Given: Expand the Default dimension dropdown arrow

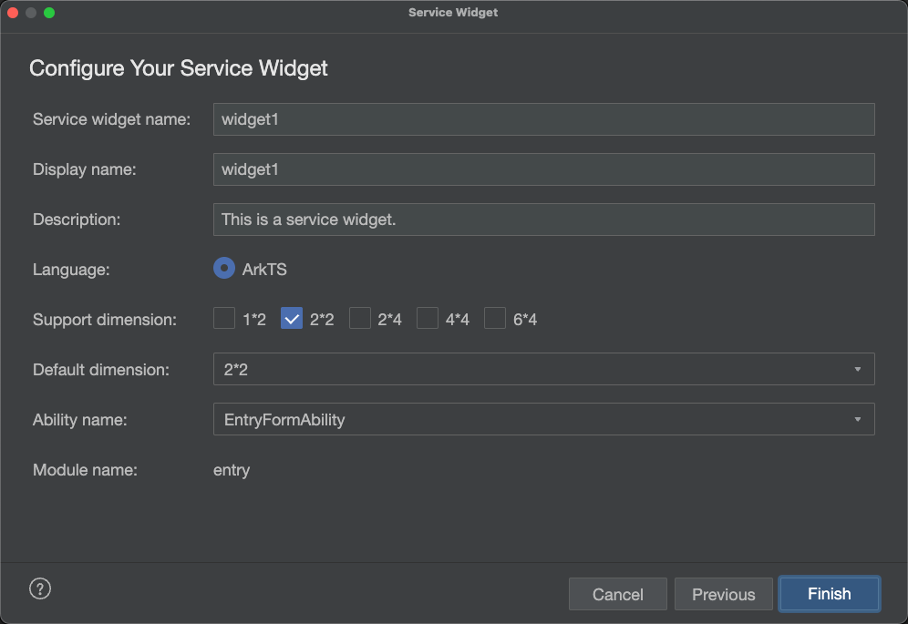Looking at the screenshot, I should [x=858, y=369].
